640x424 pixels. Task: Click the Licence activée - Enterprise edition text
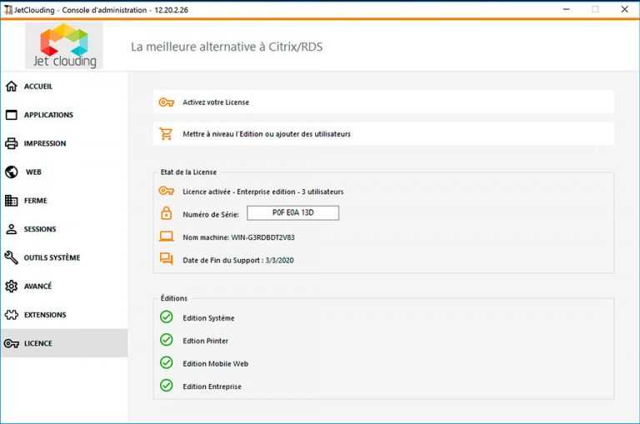tap(263, 192)
